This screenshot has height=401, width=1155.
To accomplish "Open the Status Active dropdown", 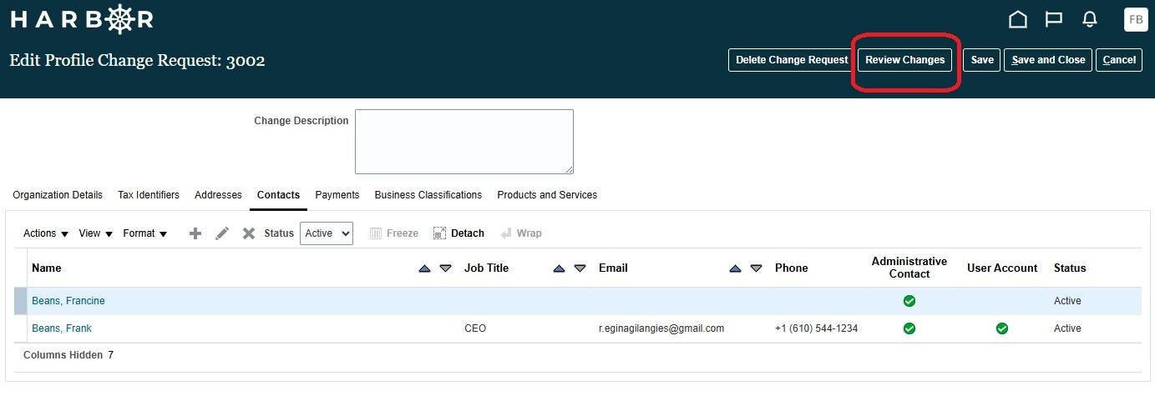I will click(327, 233).
